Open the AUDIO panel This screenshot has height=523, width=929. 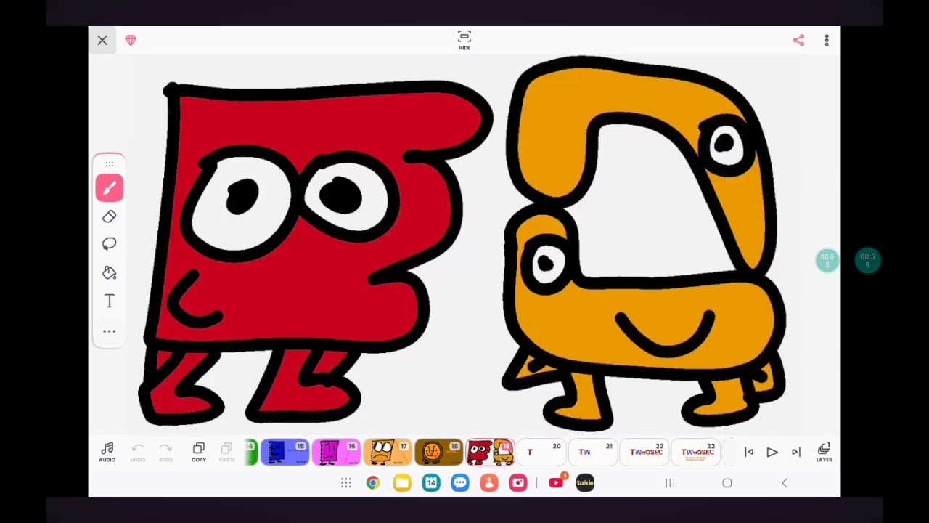click(x=107, y=452)
